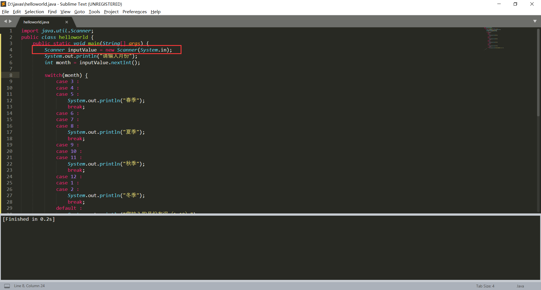Screen dimensions: 541x290
Task: Go to next tab with right arrow
Action: (x=10, y=21)
